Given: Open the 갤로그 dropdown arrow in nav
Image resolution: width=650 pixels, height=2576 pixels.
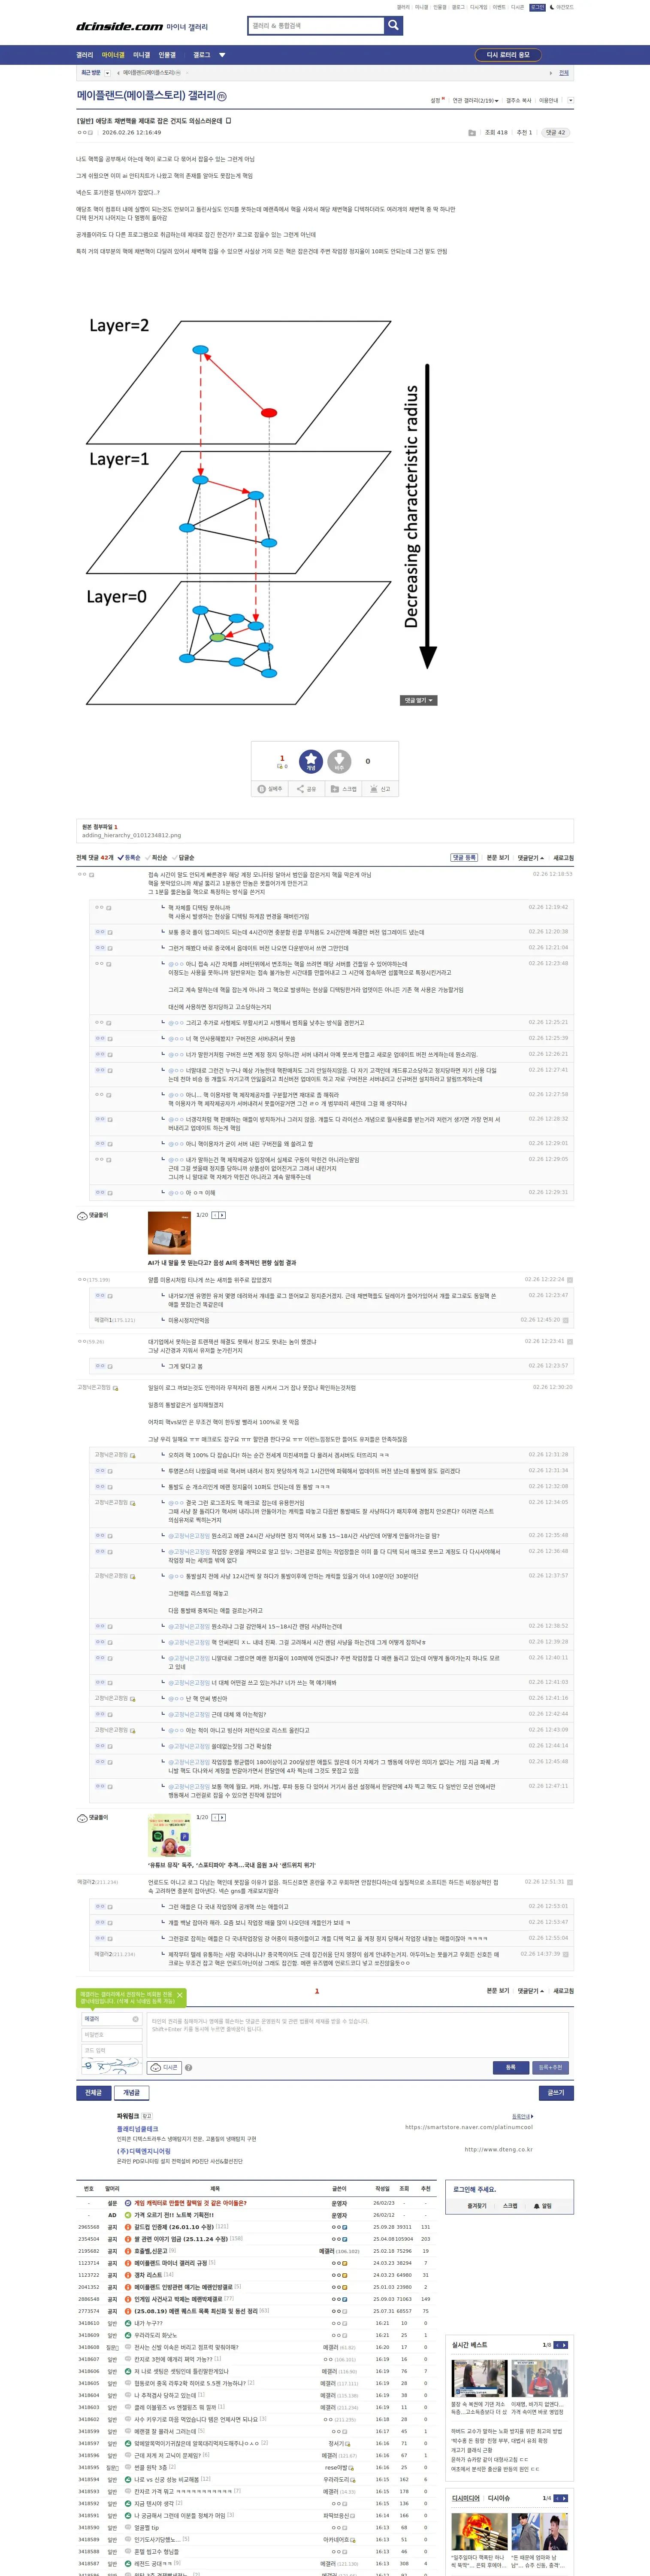Looking at the screenshot, I should click(222, 55).
